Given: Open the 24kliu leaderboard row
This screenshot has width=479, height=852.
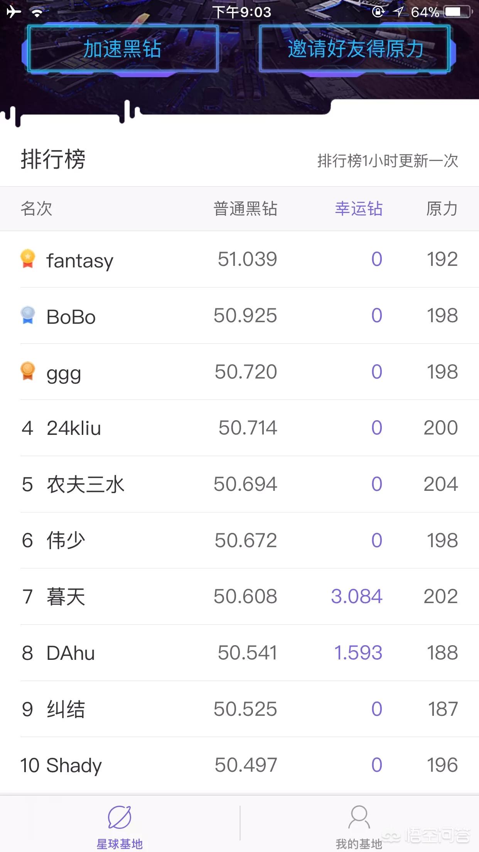Looking at the screenshot, I should [x=239, y=428].
